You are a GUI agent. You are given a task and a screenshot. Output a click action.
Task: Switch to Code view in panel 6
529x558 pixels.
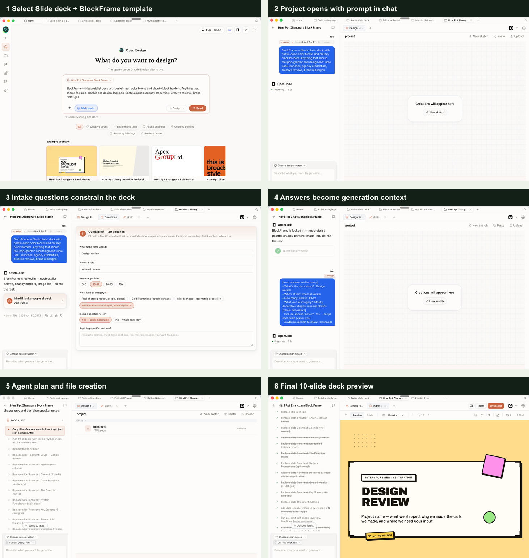370,415
